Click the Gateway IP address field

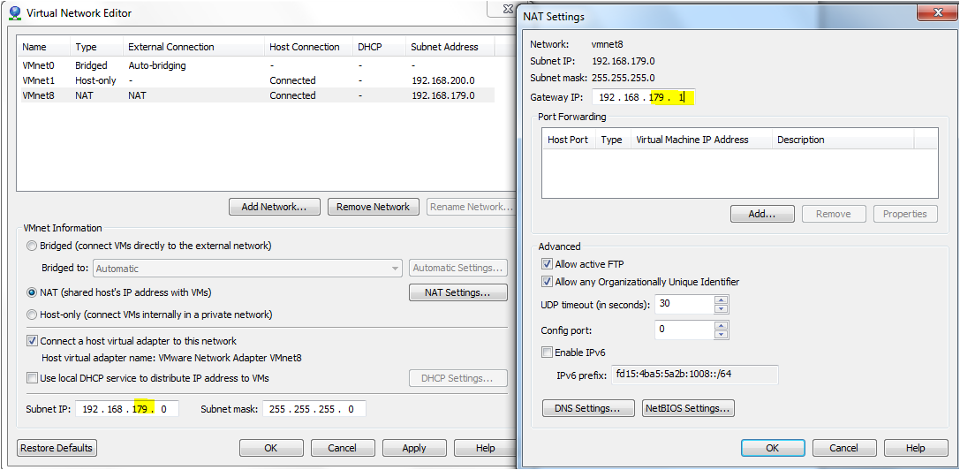643,98
